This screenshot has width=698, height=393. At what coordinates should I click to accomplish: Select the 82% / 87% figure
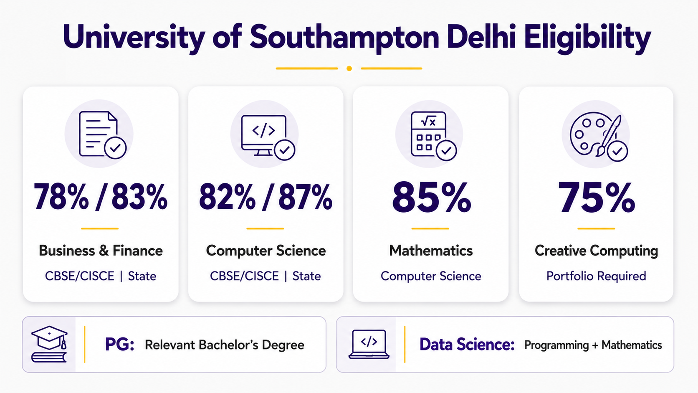(266, 197)
